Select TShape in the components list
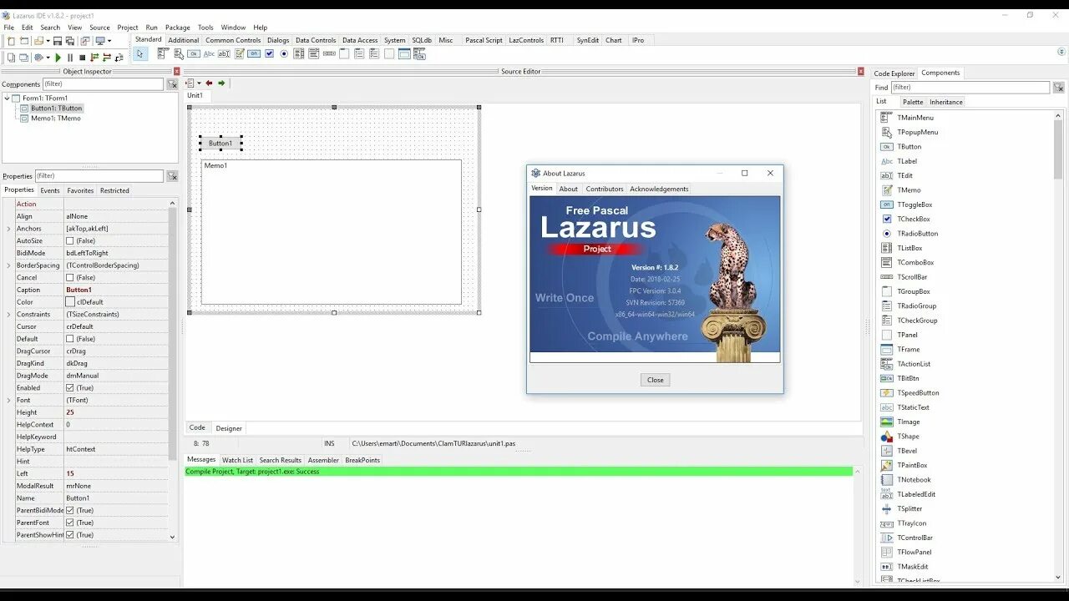The image size is (1069, 601). [908, 437]
